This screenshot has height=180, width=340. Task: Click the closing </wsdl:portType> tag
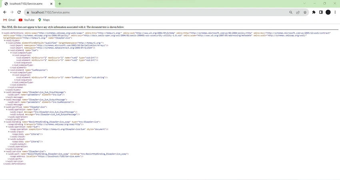(x=15, y=119)
